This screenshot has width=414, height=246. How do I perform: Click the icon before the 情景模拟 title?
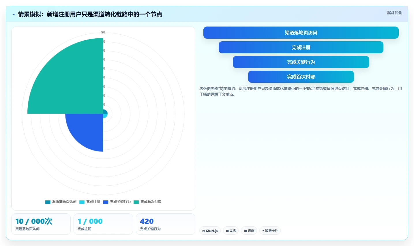coord(14,14)
